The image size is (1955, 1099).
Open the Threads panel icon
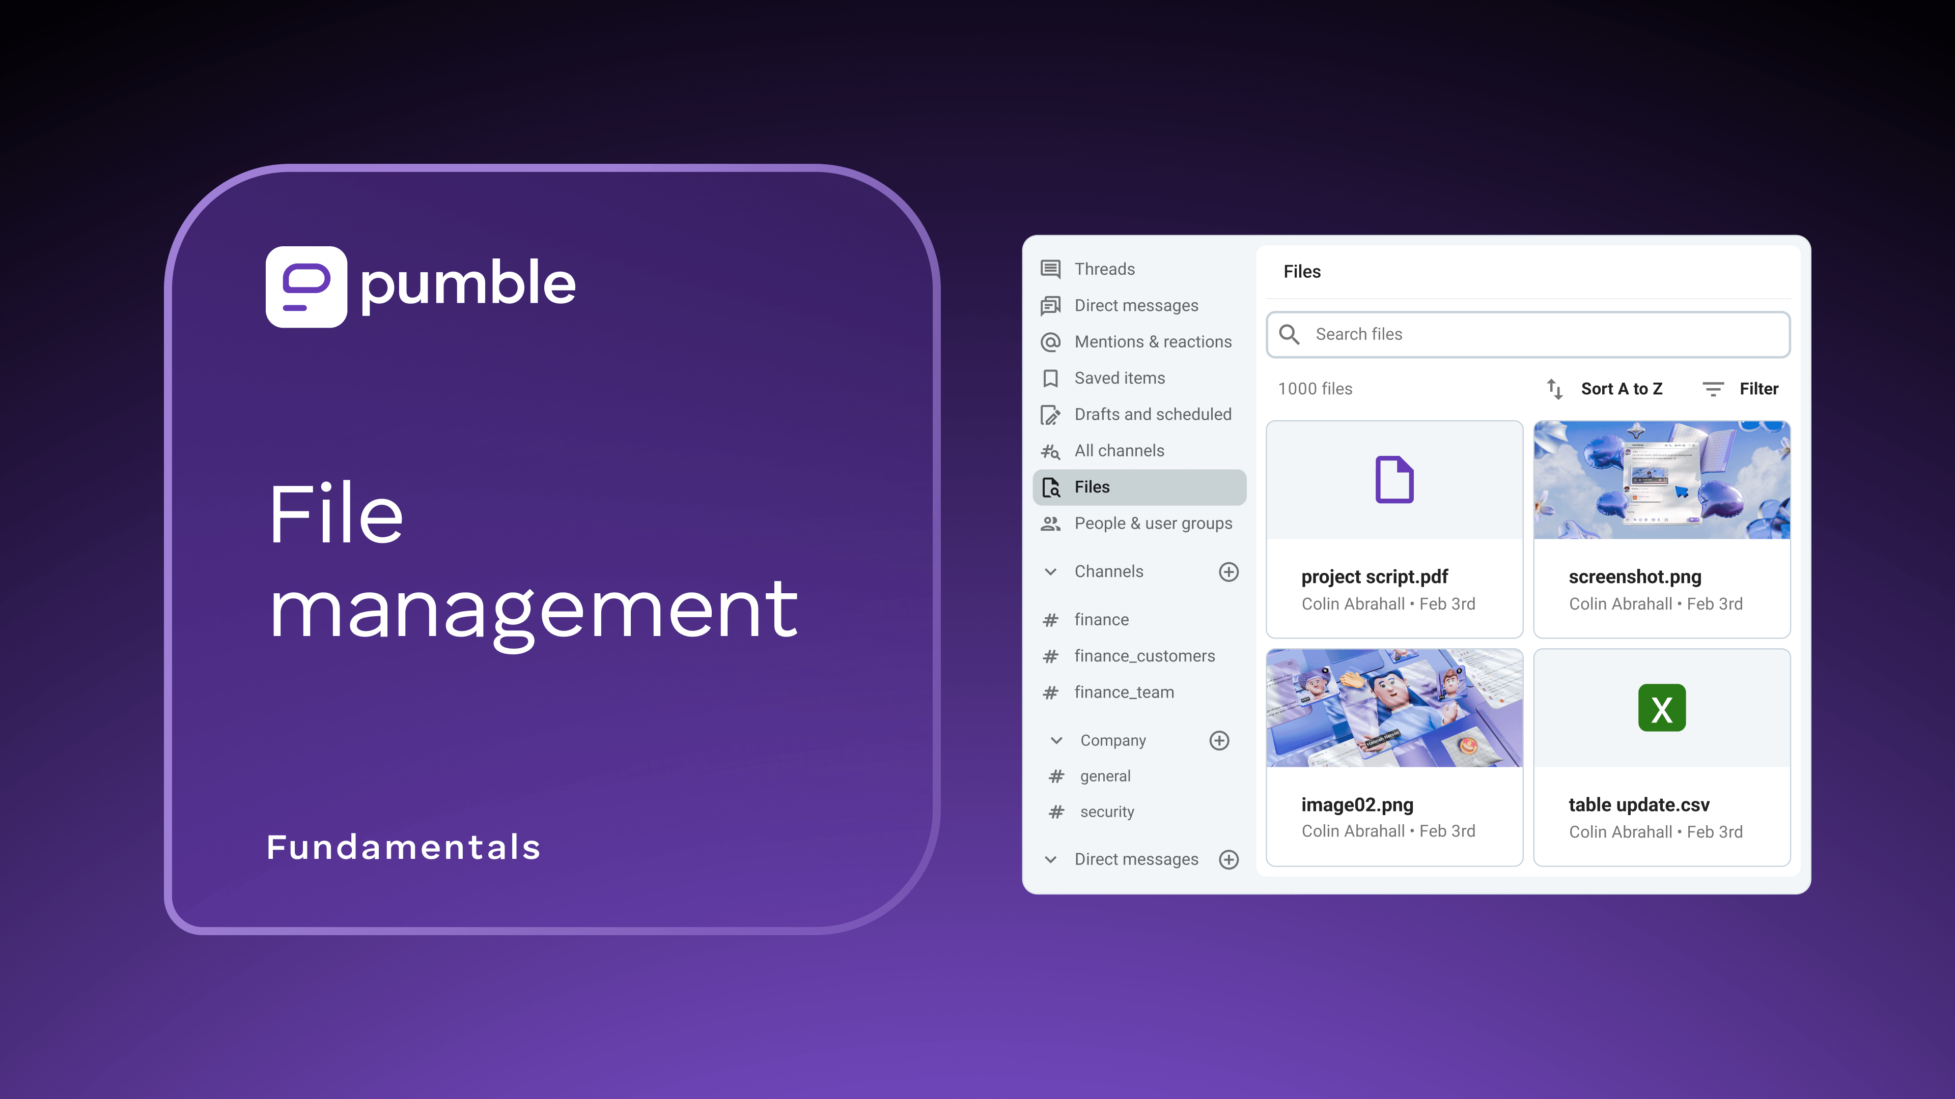1050,269
